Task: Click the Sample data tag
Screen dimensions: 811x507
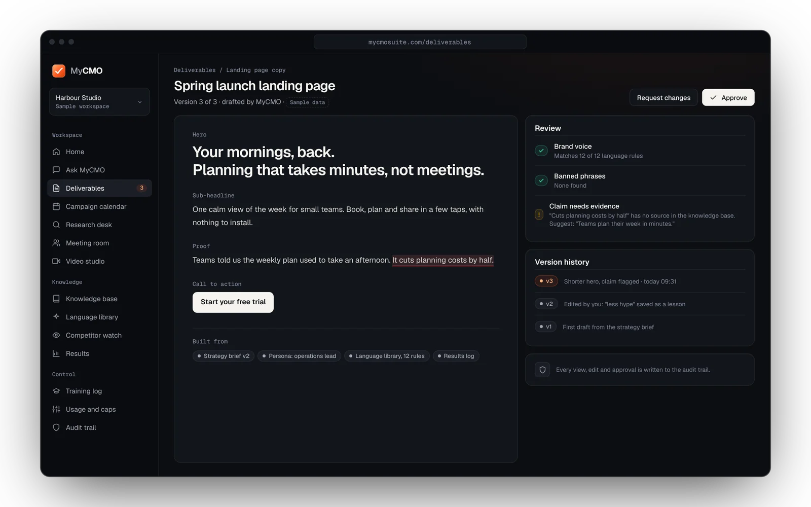Action: pyautogui.click(x=307, y=102)
